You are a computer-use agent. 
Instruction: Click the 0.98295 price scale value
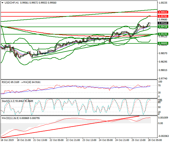coord(163,62)
